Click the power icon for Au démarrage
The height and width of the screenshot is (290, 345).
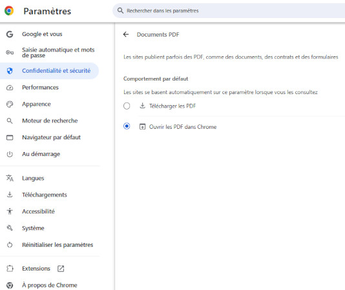tap(10, 154)
